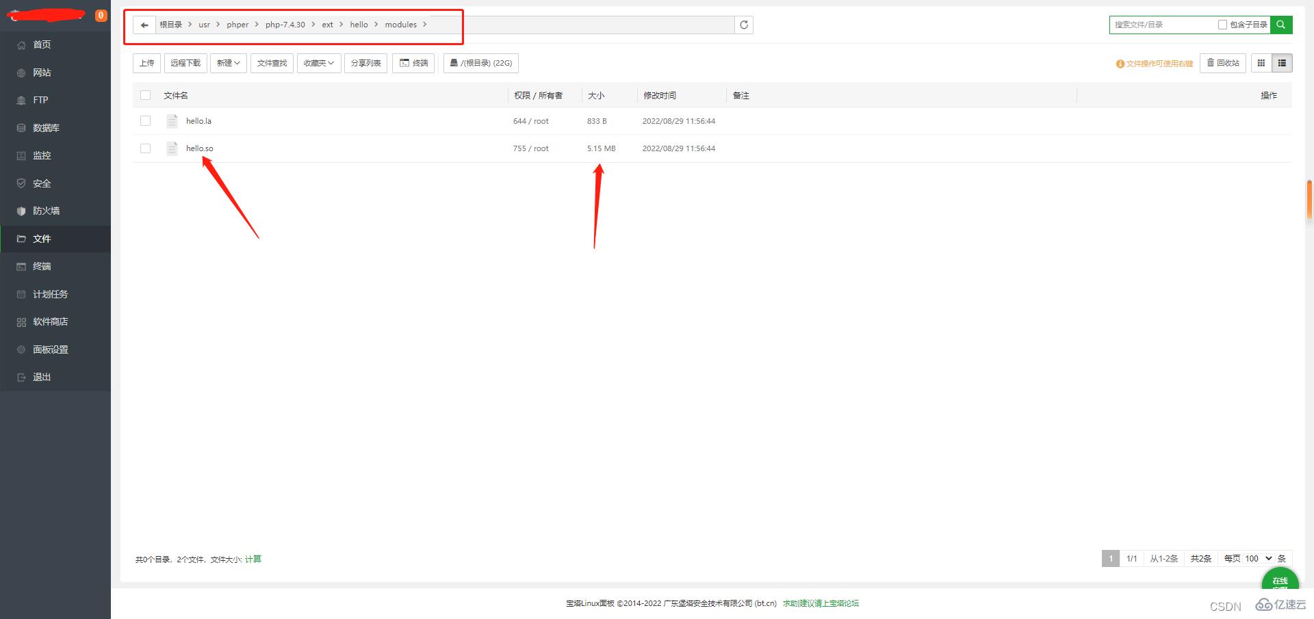Screen dimensions: 1314x619
Task: Go to usr in the breadcrumb
Action: [204, 25]
